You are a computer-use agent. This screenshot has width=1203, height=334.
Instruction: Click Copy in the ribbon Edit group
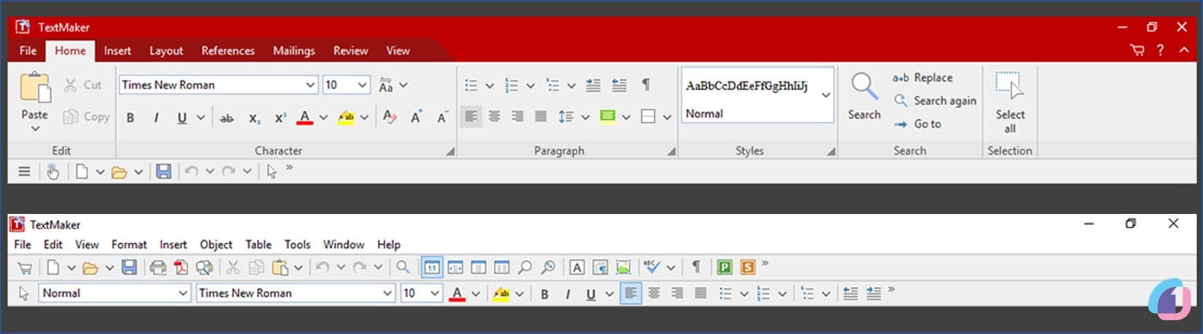click(x=86, y=117)
